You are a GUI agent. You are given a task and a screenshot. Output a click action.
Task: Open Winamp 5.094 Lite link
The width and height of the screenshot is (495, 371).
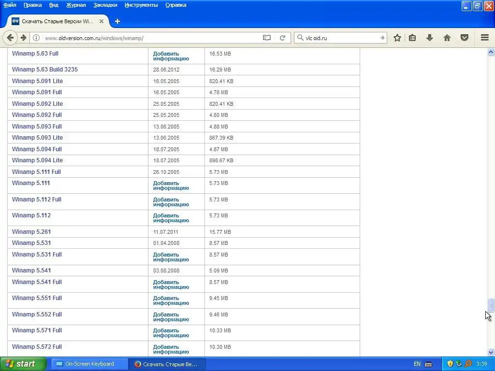[37, 160]
